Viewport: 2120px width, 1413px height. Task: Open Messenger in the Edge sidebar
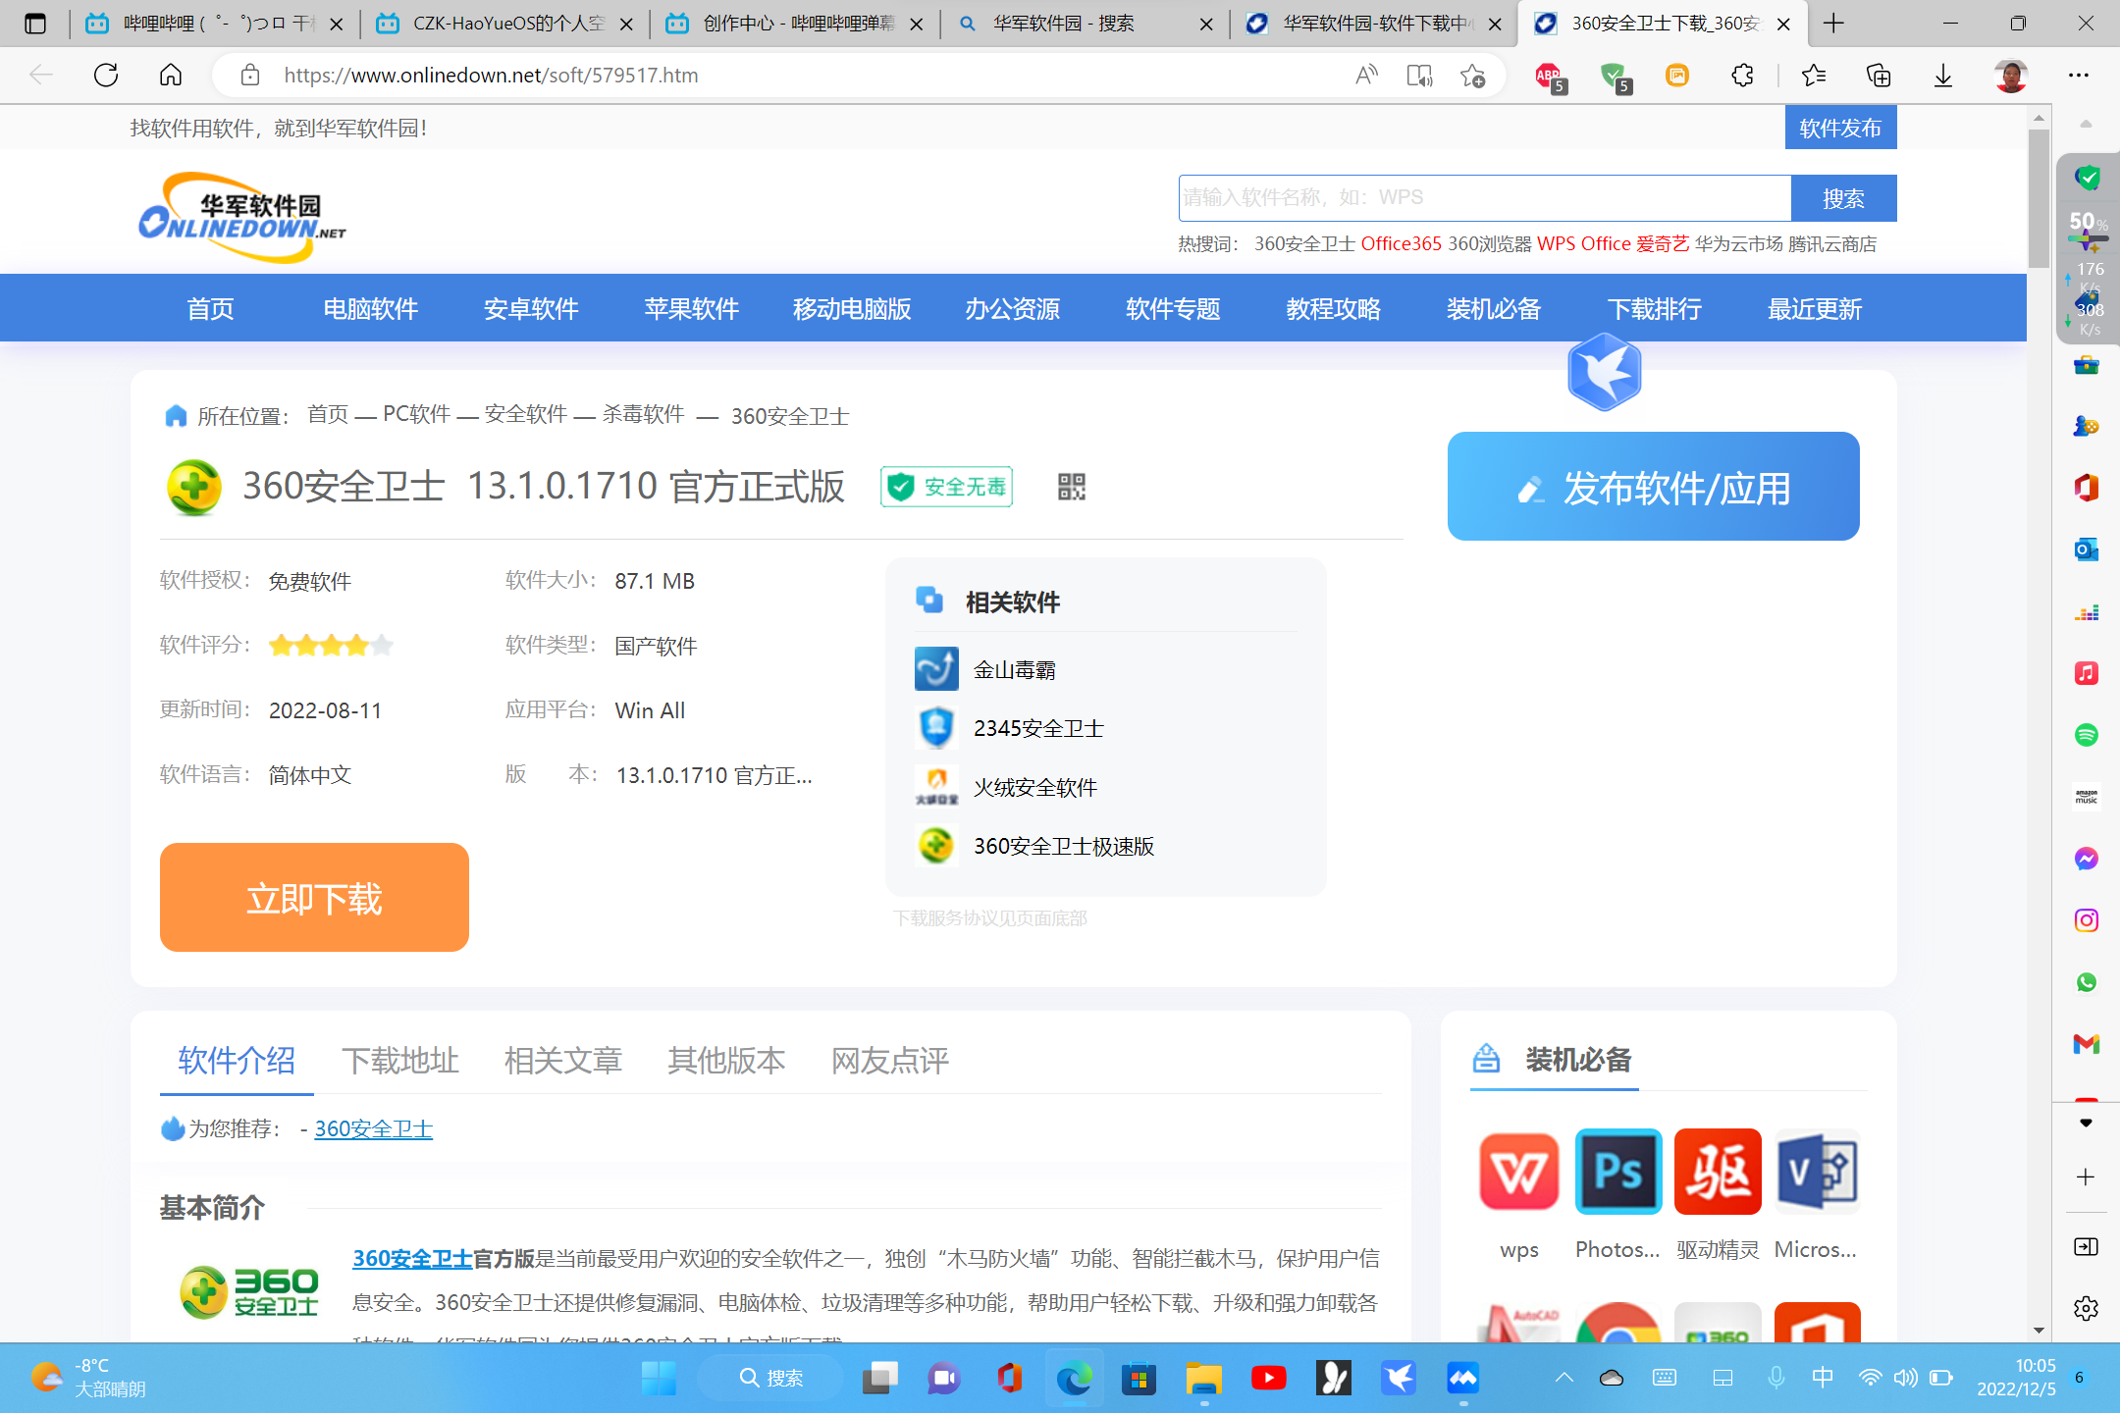[x=2087, y=859]
